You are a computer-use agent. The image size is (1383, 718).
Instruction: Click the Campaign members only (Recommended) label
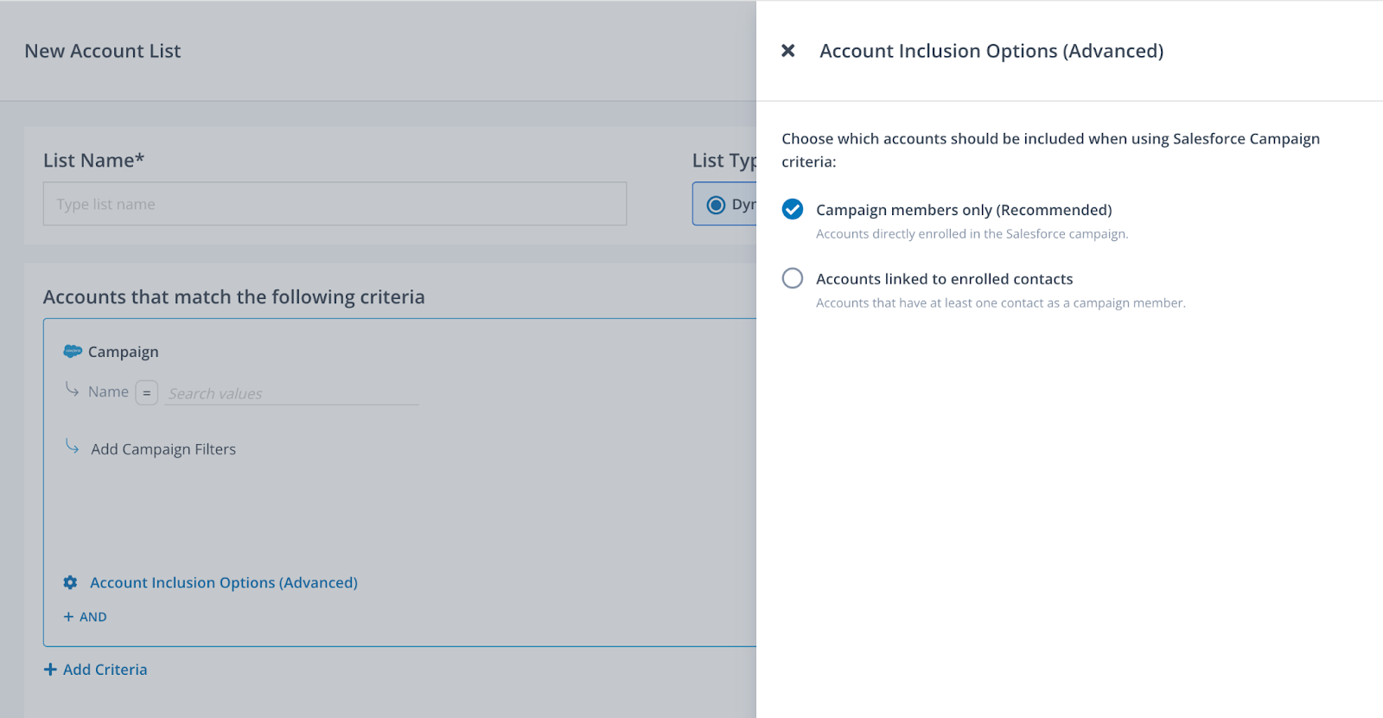point(964,210)
